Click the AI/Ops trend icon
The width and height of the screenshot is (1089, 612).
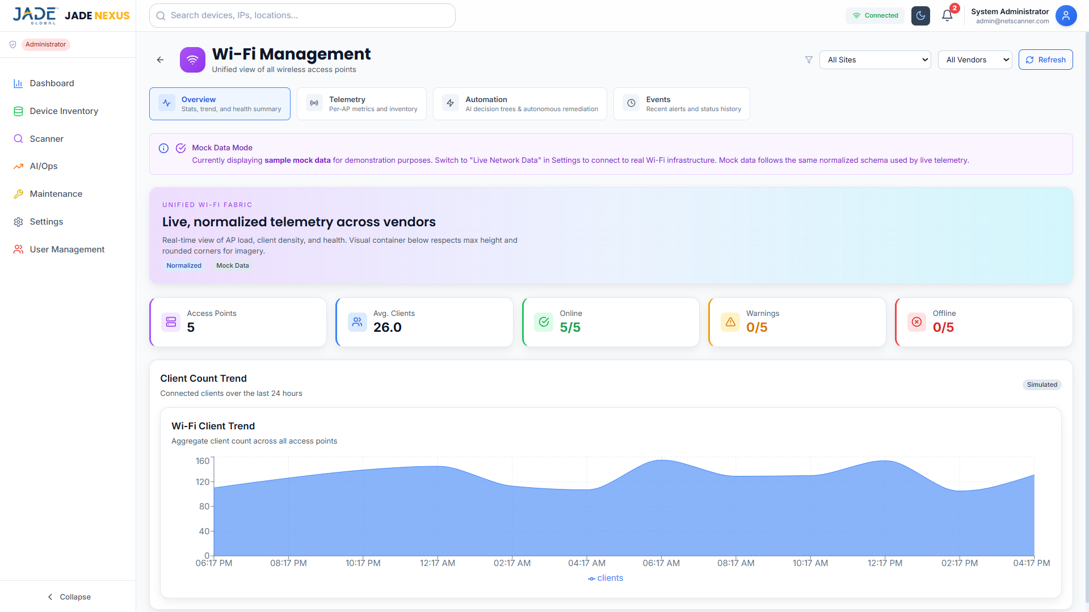[x=18, y=166]
